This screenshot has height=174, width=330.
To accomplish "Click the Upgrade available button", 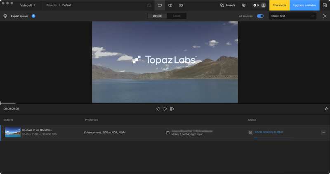I will [x=304, y=5].
